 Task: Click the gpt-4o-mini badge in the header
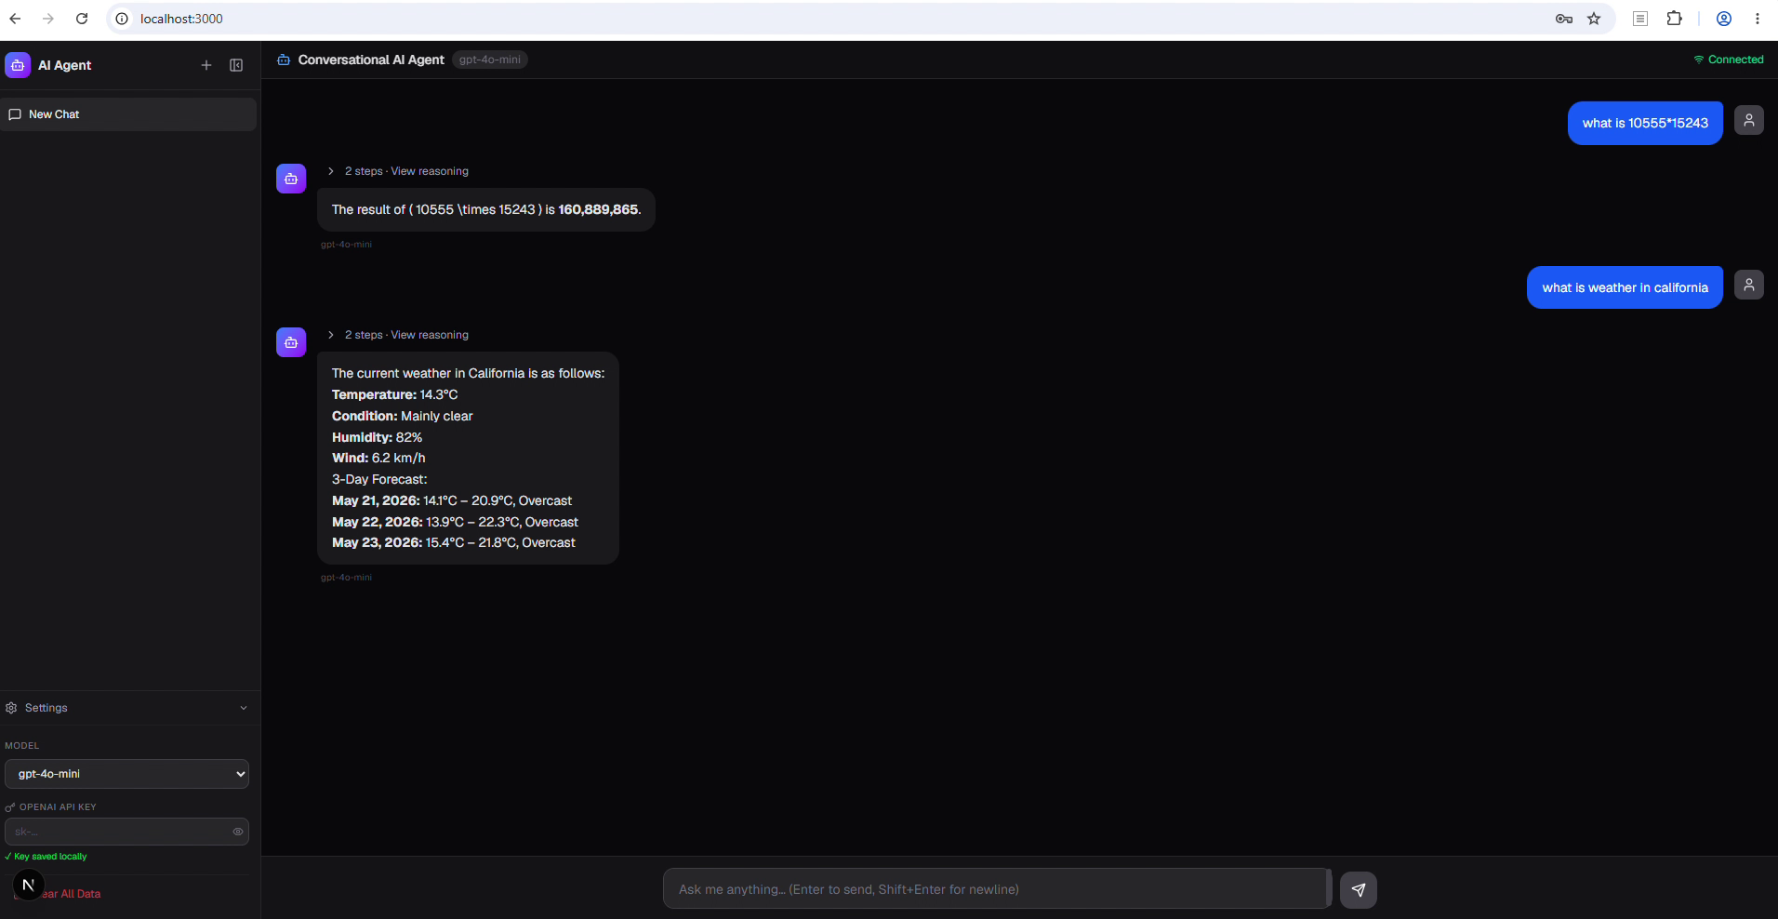tap(490, 60)
